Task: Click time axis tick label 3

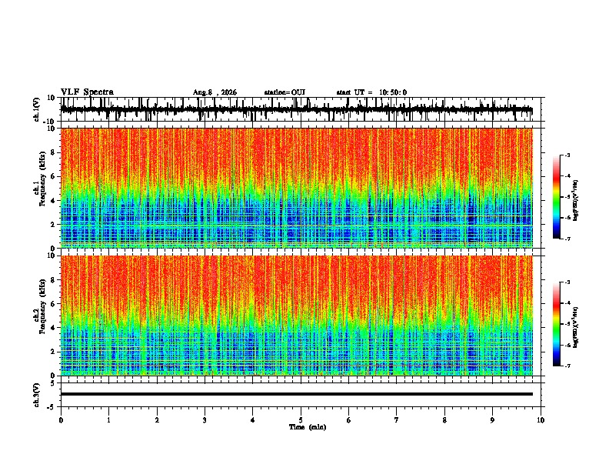Action: click(205, 420)
